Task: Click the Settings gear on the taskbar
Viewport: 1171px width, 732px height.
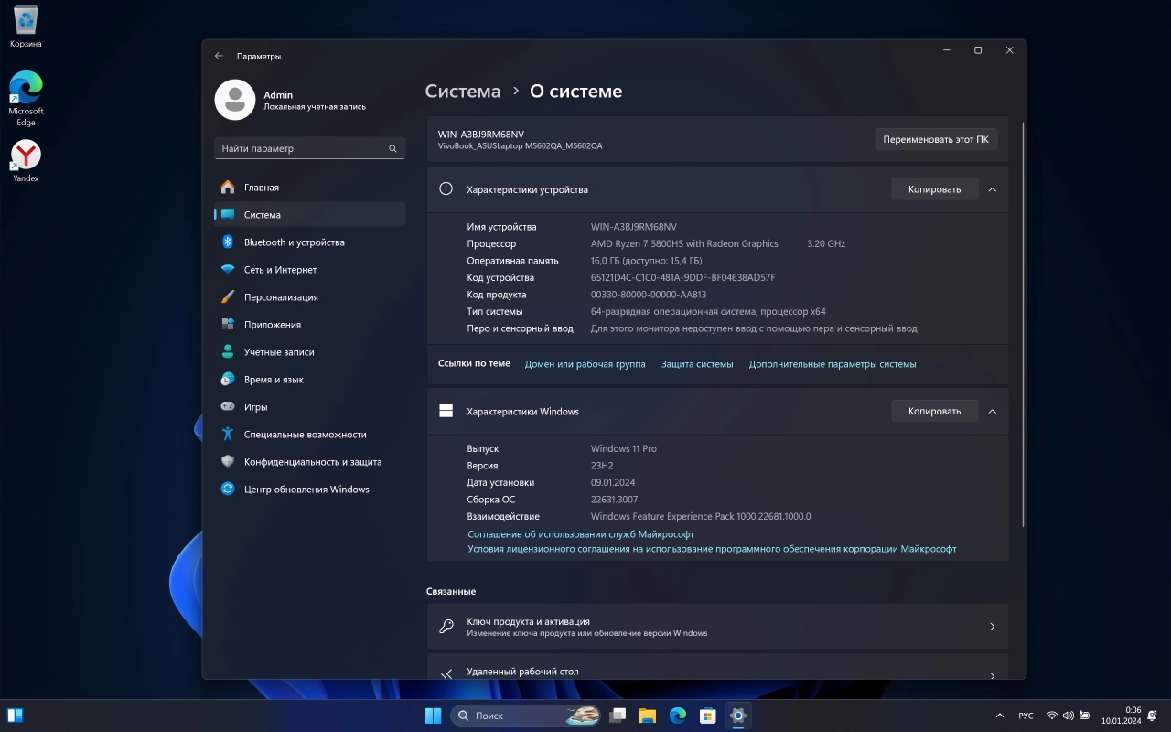Action: pyautogui.click(x=737, y=716)
